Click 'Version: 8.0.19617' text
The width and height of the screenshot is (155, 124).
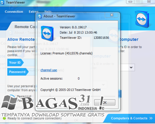point(73,27)
